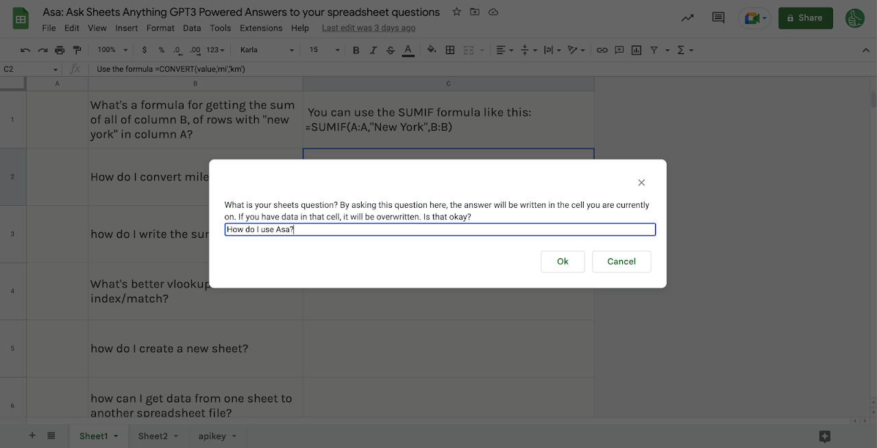Apply percent format icon

coord(161,50)
